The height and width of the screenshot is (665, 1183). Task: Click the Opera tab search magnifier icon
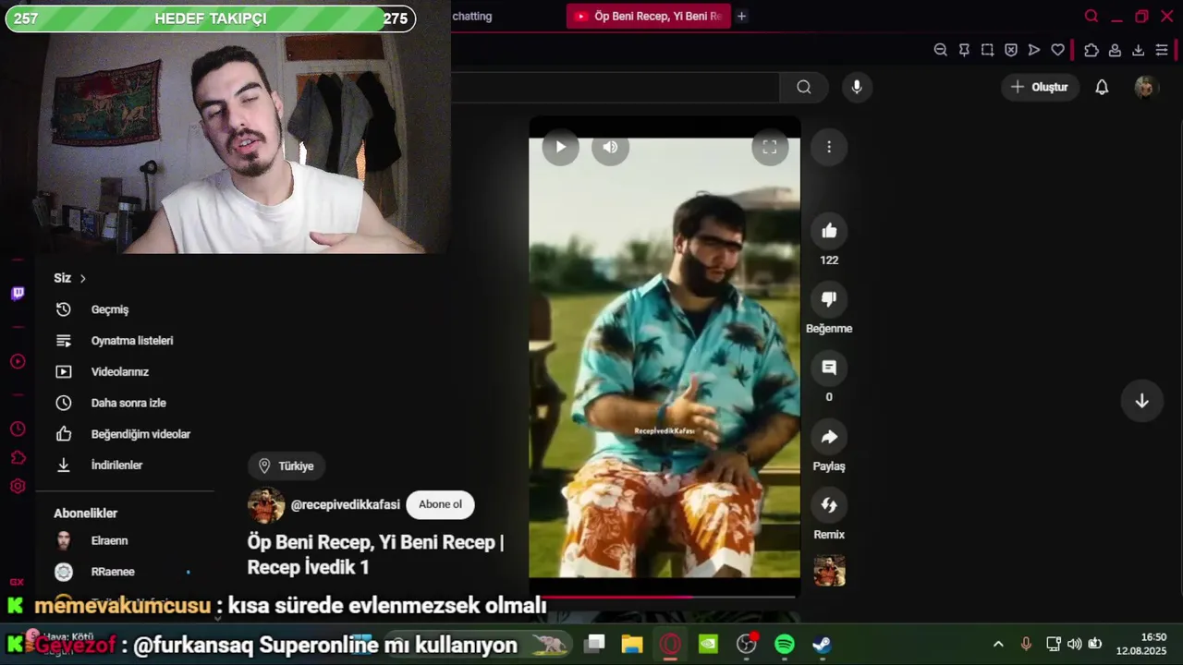pos(1092,16)
